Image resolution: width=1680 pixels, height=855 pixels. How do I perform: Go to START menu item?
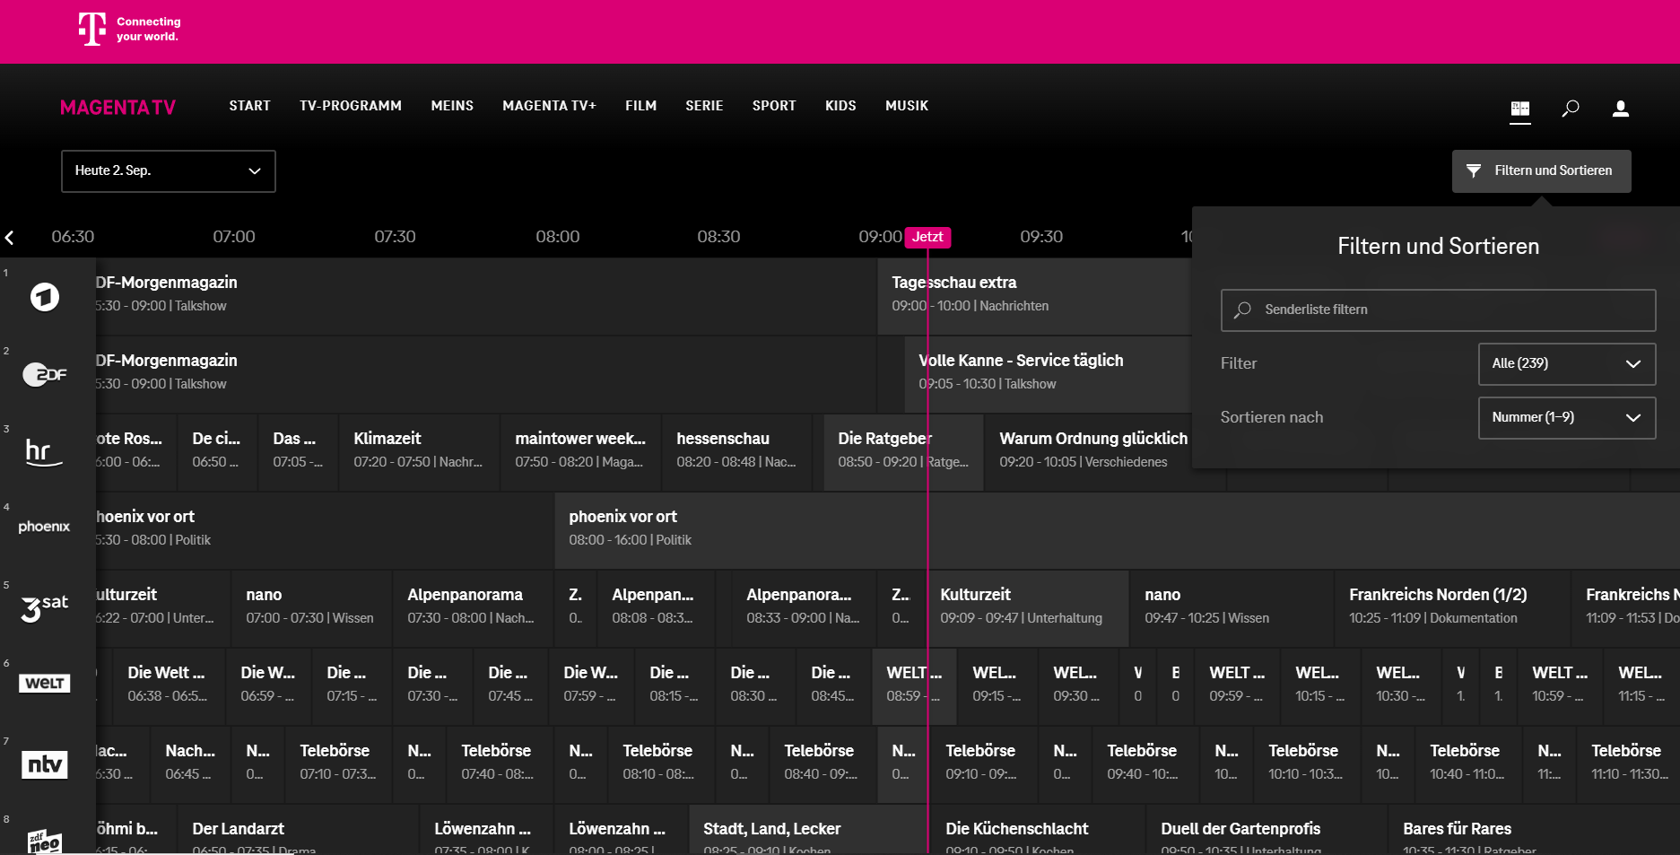point(249,106)
